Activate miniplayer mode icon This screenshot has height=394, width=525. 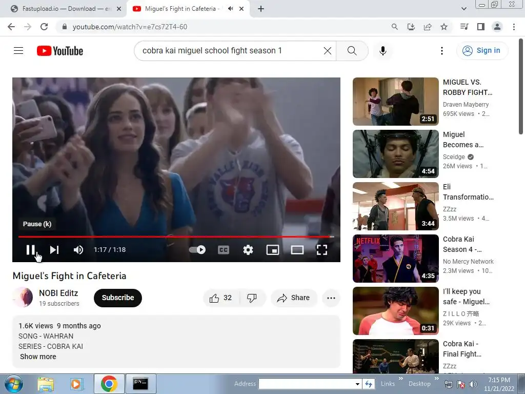tap(273, 250)
